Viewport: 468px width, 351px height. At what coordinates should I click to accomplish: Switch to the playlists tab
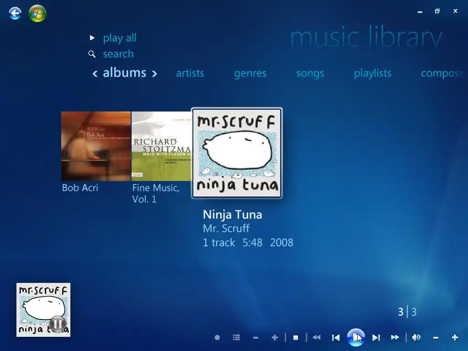pos(372,74)
